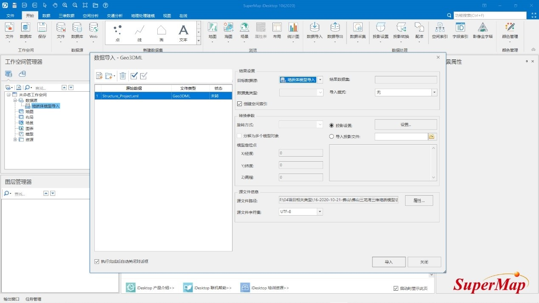
Task: Click the 设置... projection button
Action: pos(406,125)
